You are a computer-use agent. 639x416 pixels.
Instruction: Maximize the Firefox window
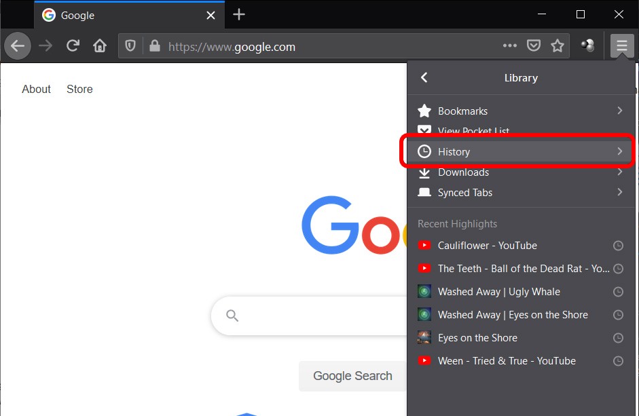tap(581, 14)
